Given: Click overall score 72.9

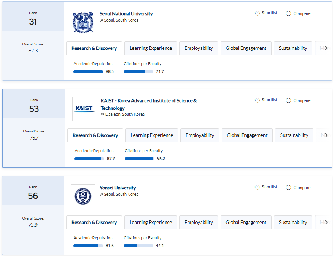Looking at the screenshot, I should click(33, 225).
